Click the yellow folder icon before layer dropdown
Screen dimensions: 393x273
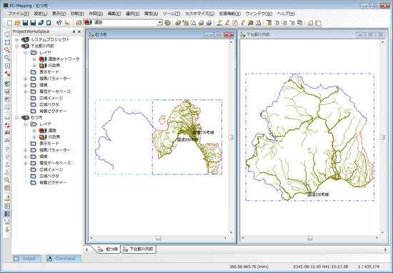[x=79, y=23]
